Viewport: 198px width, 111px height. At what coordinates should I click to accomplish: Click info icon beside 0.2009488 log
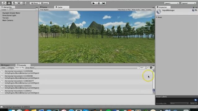[x=2, y=72]
